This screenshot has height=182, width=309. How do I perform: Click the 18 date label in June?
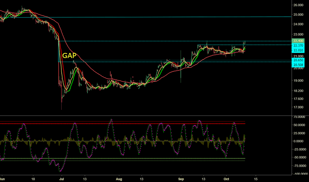tap(33, 179)
